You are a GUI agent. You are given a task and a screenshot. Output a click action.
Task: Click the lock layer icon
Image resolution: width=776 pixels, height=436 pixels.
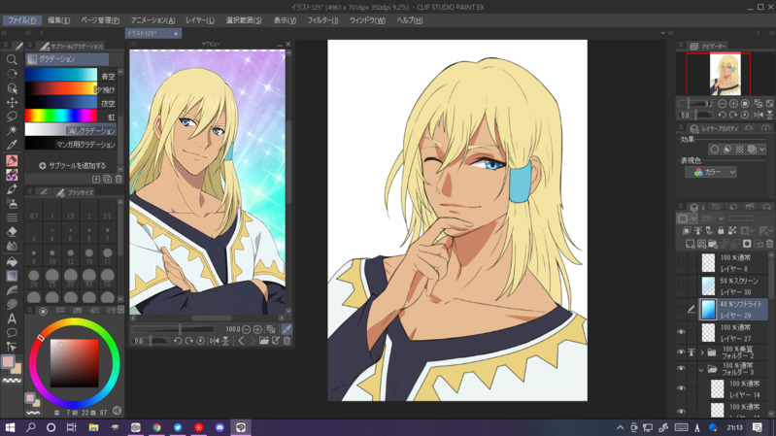pos(721,230)
